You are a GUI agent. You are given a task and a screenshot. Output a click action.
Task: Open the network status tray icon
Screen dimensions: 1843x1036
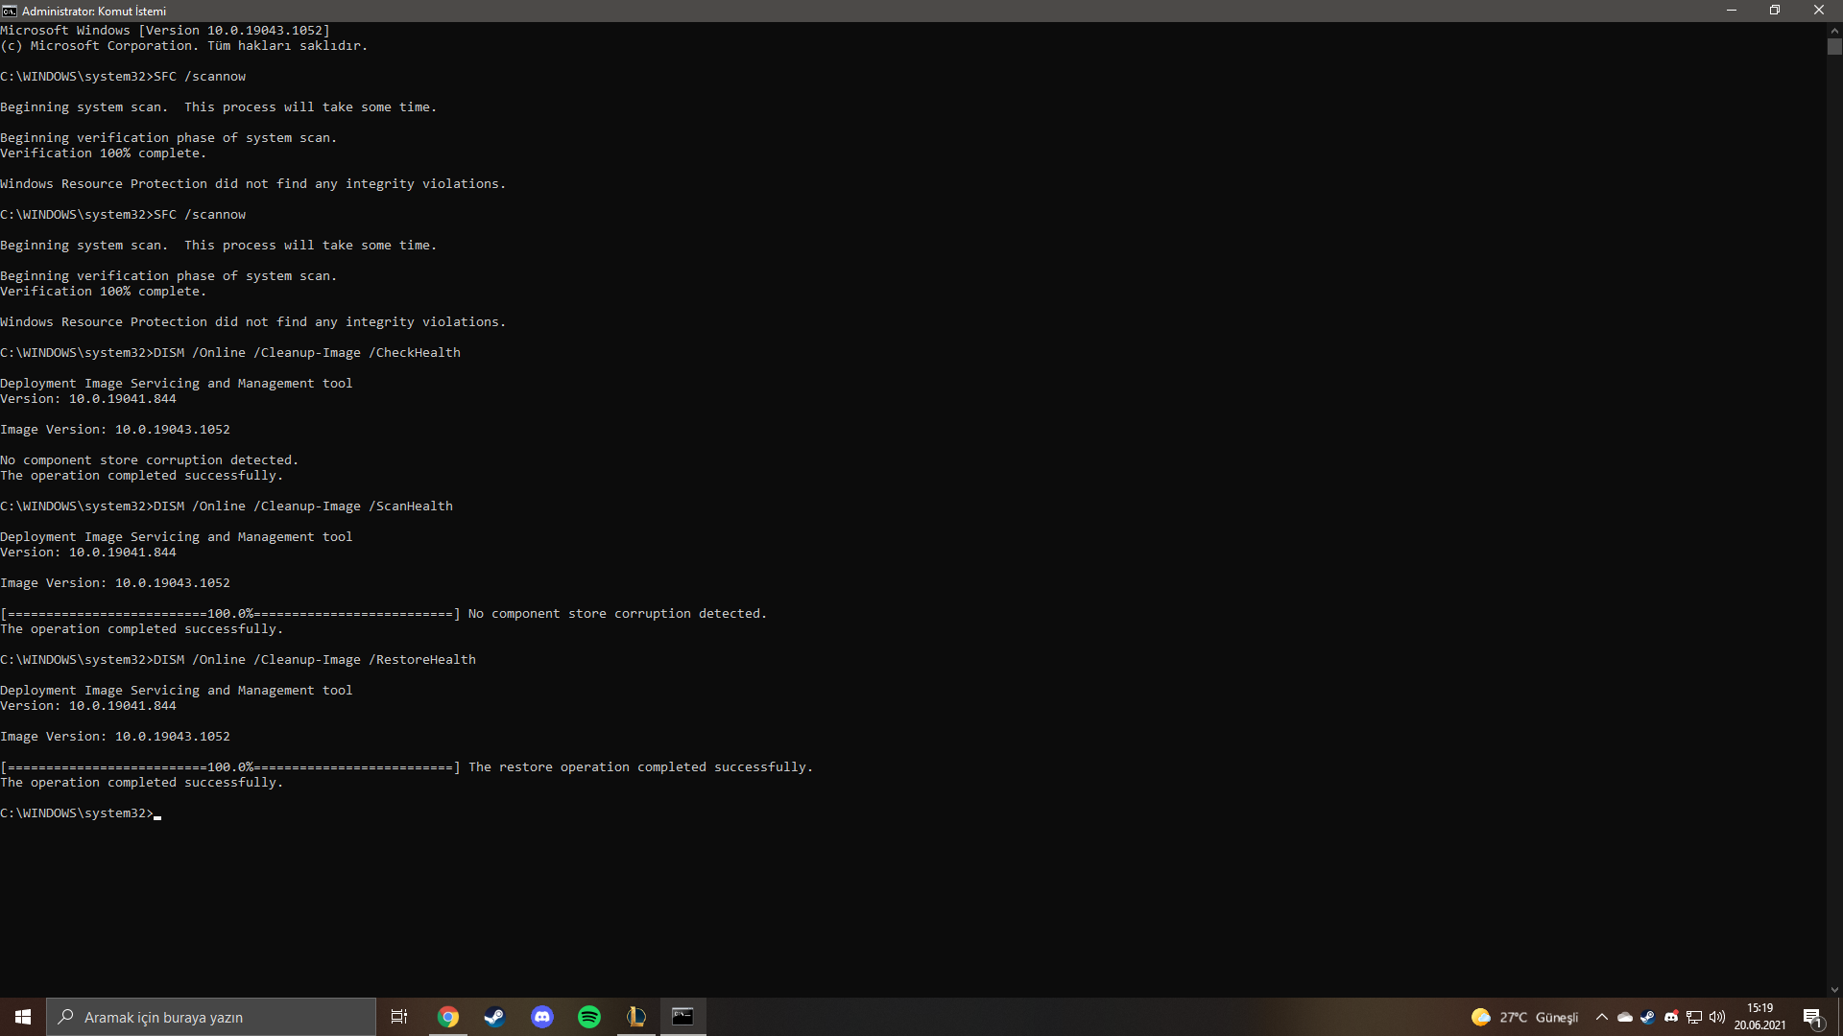point(1694,1017)
